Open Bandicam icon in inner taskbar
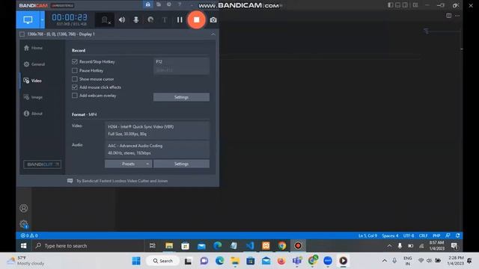The width and height of the screenshot is (479, 269). coord(298,246)
